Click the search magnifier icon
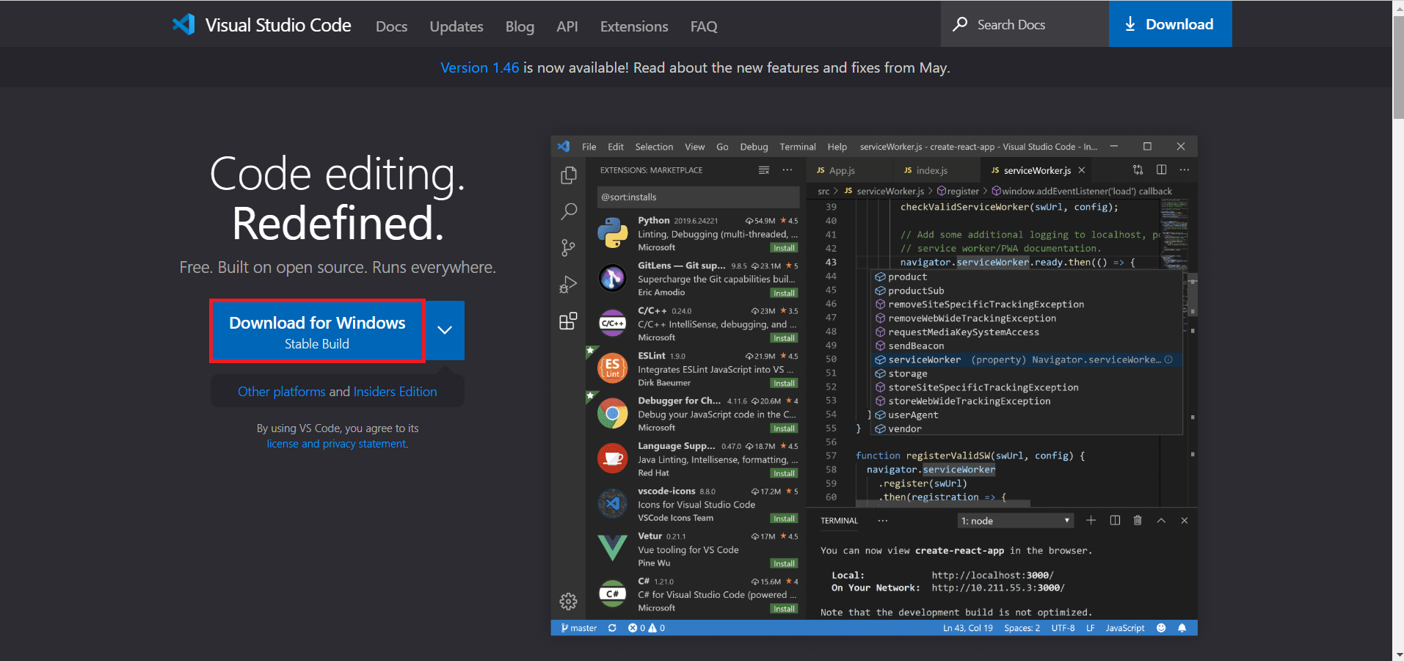Viewport: 1404px width, 661px height. click(x=960, y=24)
